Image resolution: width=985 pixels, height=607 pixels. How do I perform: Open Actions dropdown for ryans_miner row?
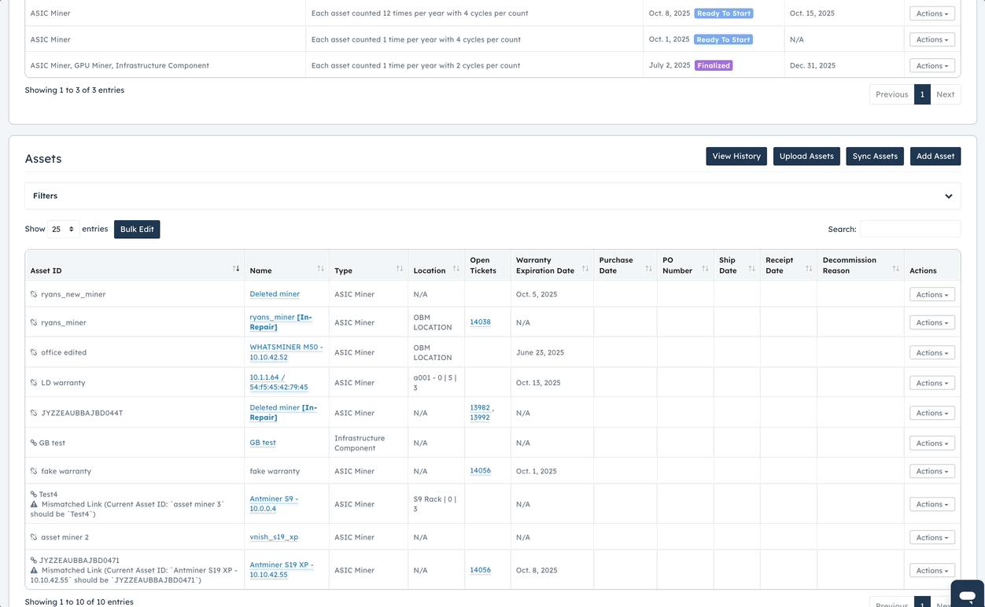932,322
